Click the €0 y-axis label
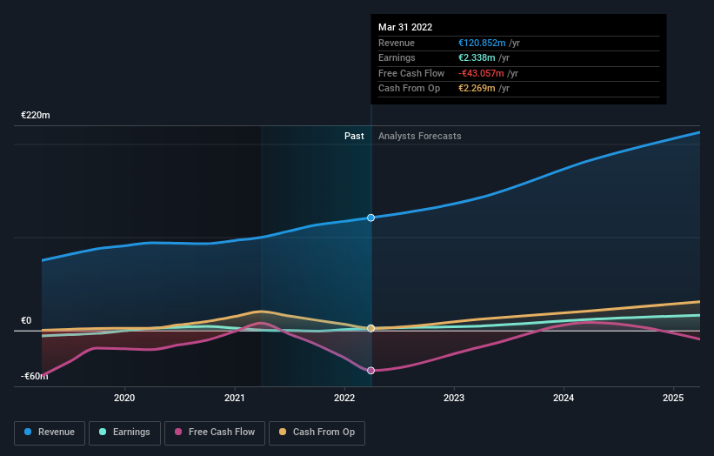The height and width of the screenshot is (456, 714). [26, 321]
